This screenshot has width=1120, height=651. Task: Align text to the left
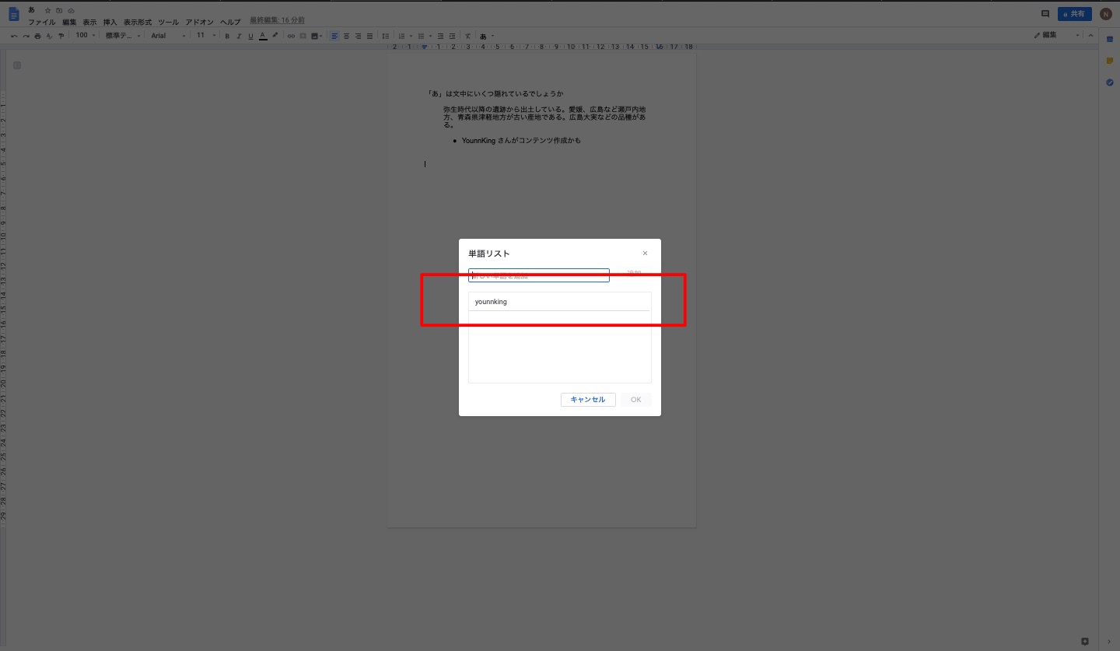(x=334, y=36)
